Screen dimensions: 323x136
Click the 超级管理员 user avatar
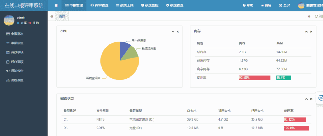coord(301,6)
